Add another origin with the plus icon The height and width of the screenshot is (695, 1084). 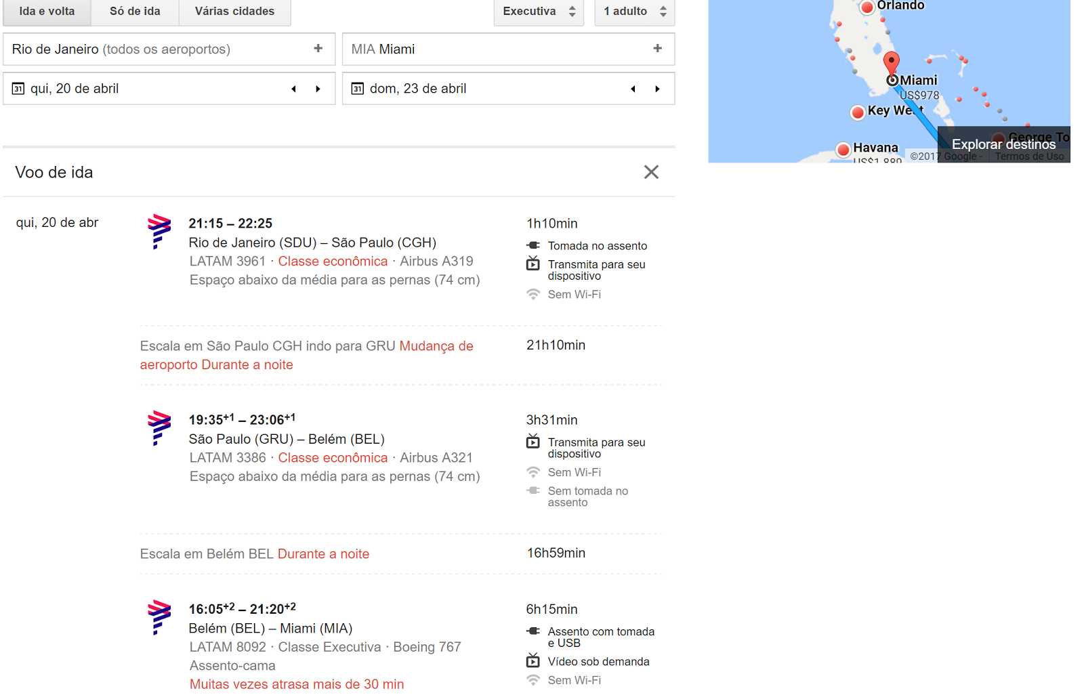(318, 49)
